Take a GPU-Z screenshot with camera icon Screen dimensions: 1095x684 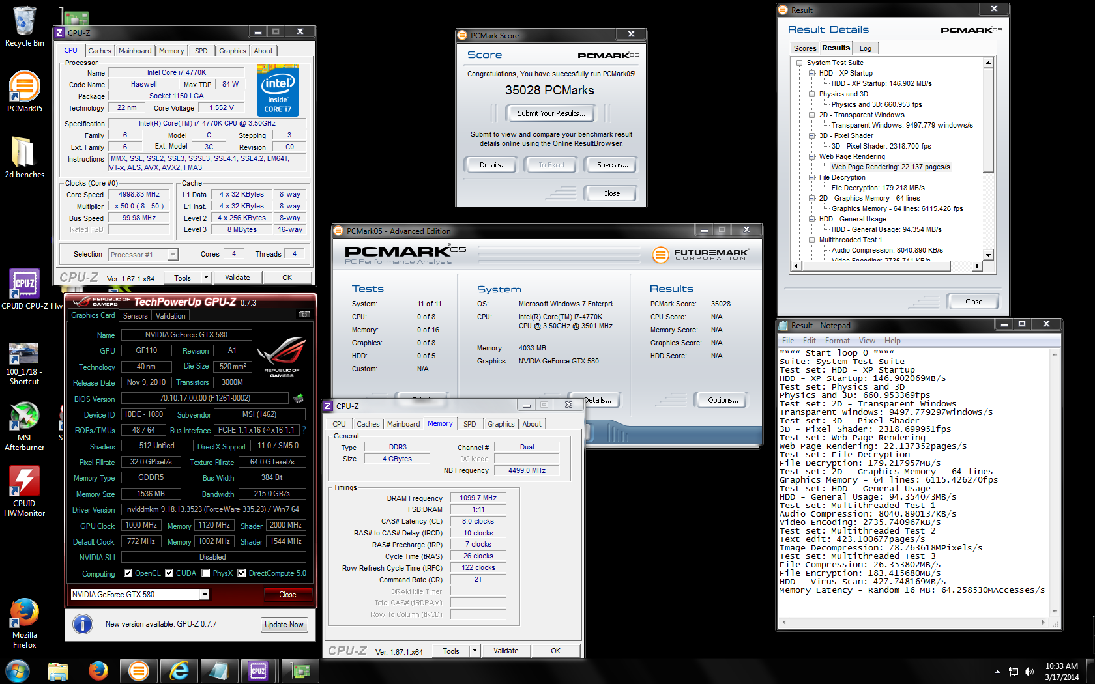click(x=304, y=315)
